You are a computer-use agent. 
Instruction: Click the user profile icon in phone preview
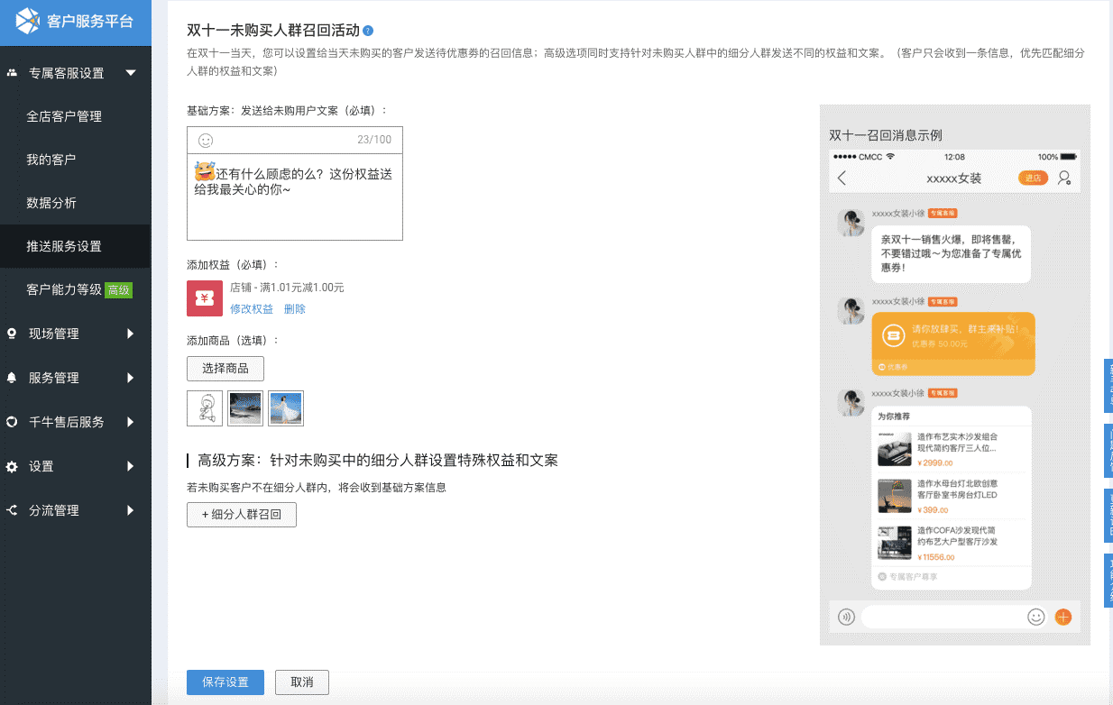point(1065,179)
